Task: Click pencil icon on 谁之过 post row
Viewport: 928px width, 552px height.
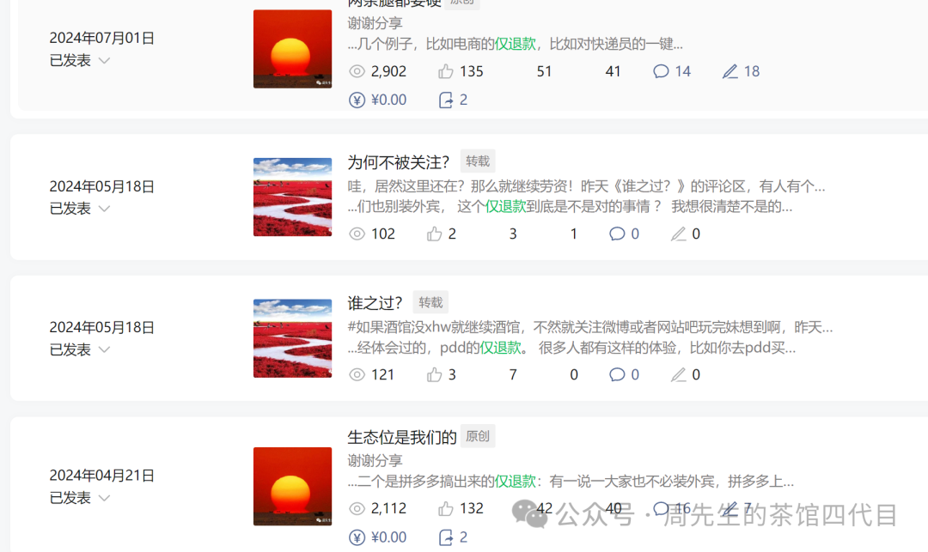Action: [x=678, y=374]
